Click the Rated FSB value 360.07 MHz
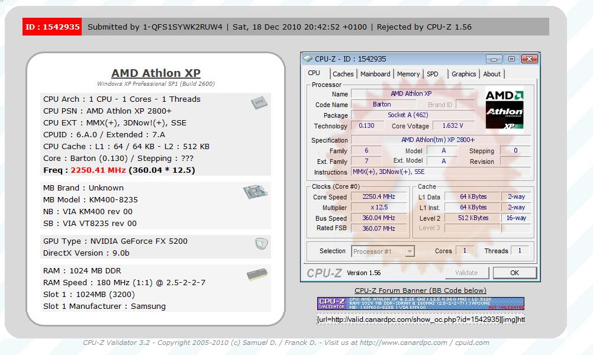 379,228
